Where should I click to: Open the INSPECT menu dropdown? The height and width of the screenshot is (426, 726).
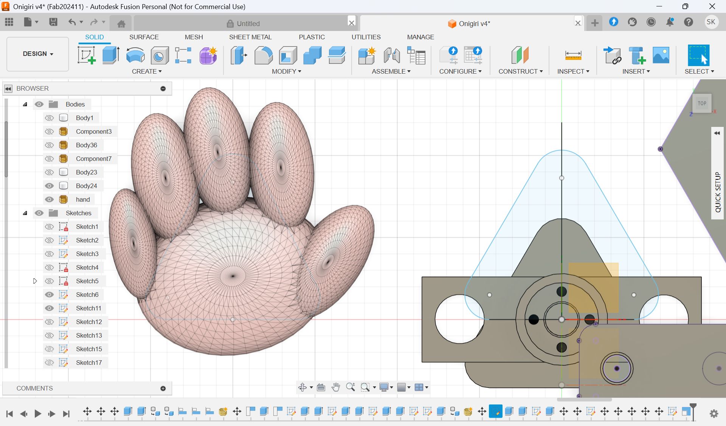coord(573,71)
